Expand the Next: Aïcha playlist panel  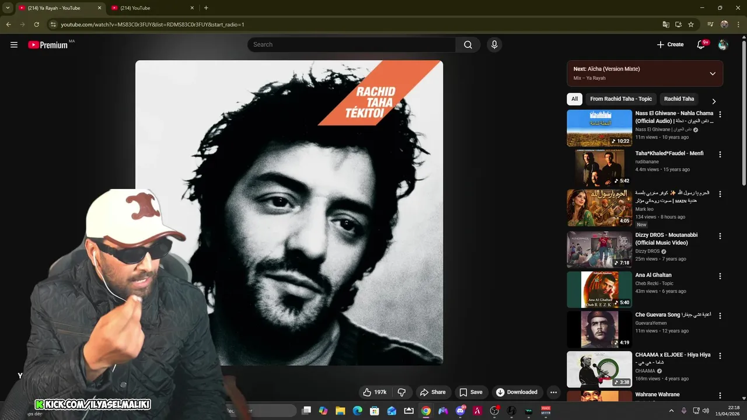[713, 73]
